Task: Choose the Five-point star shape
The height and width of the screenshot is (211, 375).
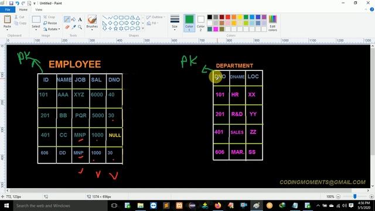Action: (x=116, y=29)
